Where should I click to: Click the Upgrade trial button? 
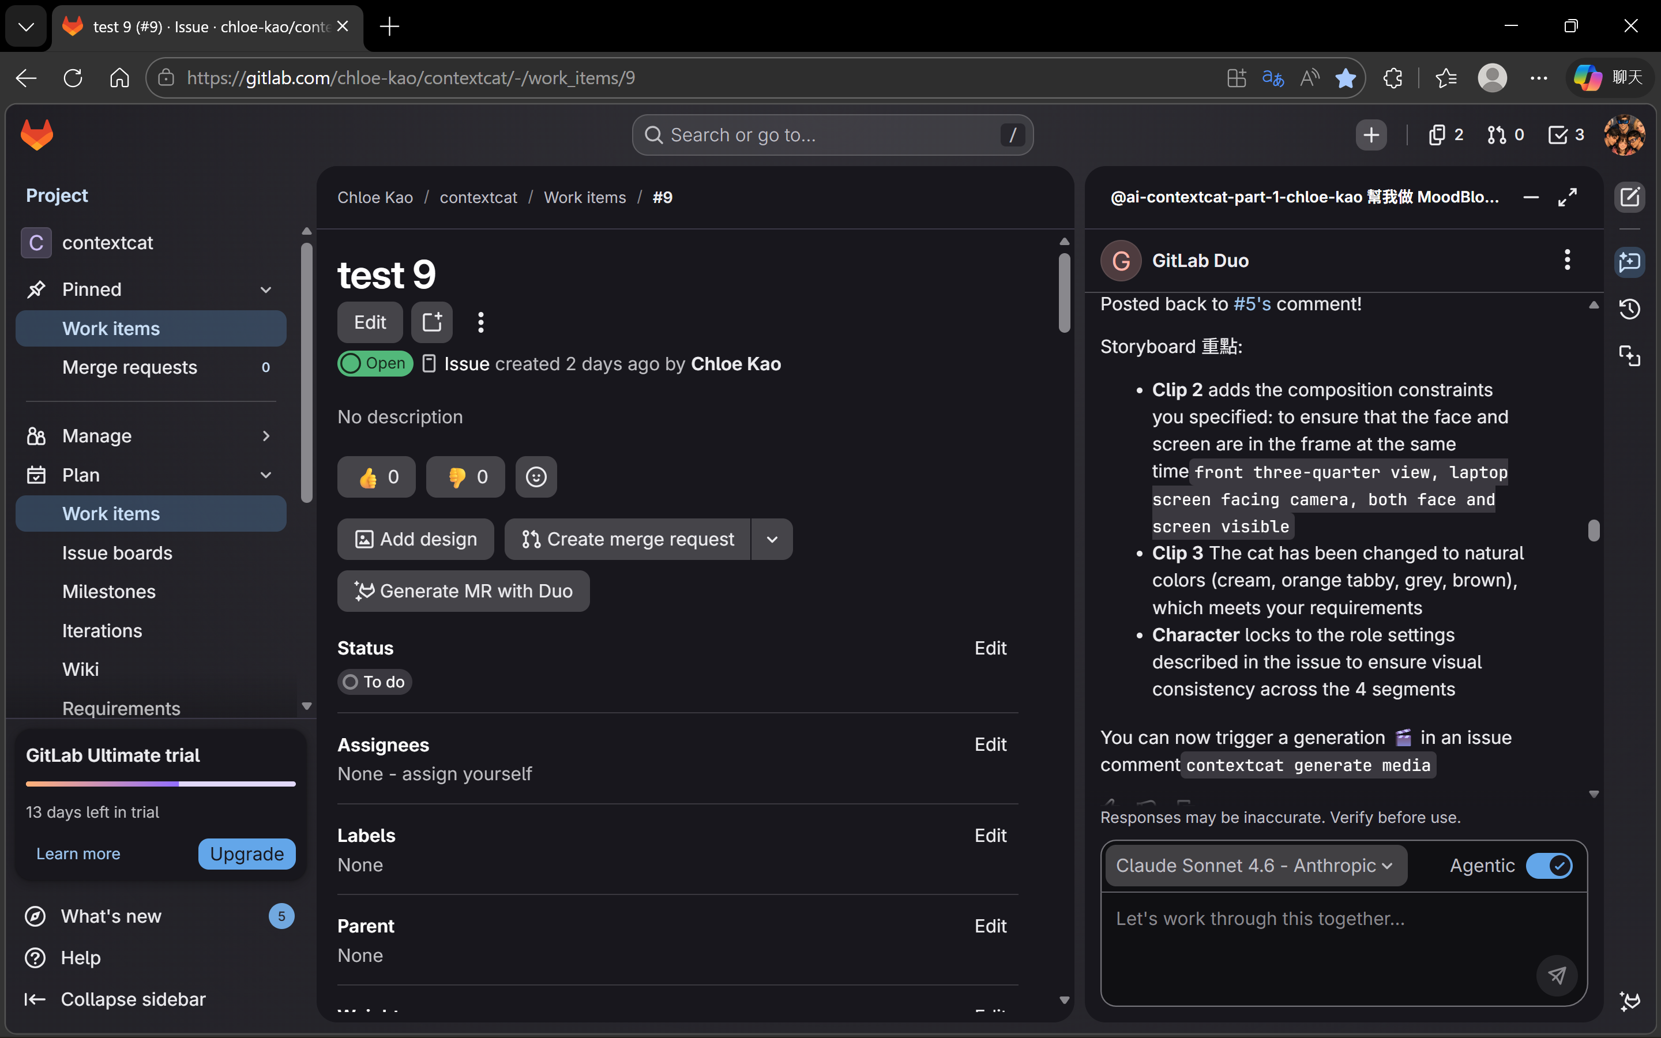click(246, 854)
